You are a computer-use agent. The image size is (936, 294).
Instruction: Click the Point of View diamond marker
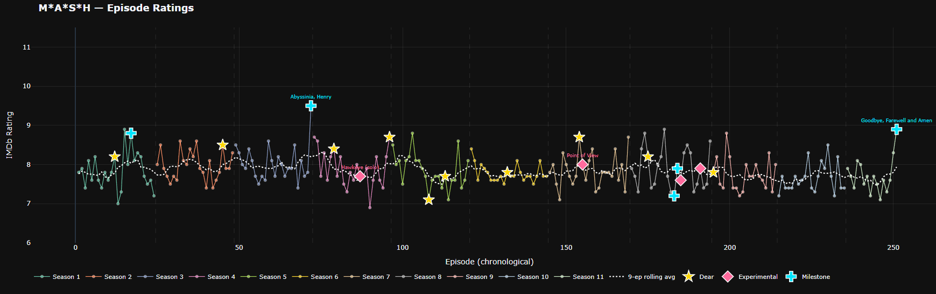(x=582, y=164)
